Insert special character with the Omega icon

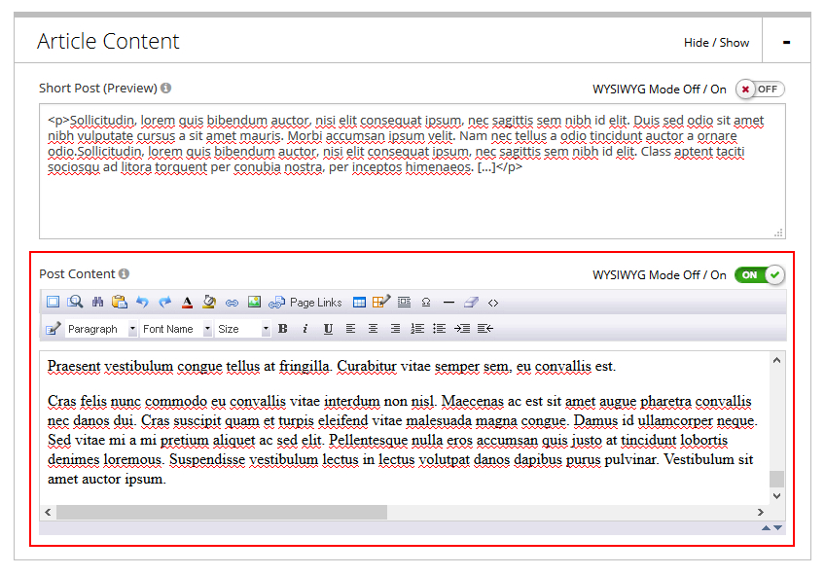coord(426,303)
